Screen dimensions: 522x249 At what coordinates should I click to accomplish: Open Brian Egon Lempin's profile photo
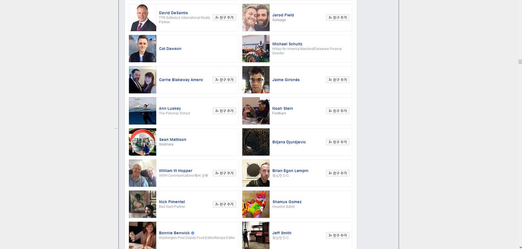(x=256, y=173)
